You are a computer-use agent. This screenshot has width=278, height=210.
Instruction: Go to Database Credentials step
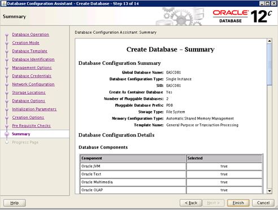(32, 76)
